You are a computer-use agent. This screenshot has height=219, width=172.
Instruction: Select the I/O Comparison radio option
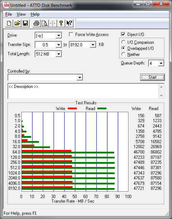[x=123, y=42]
